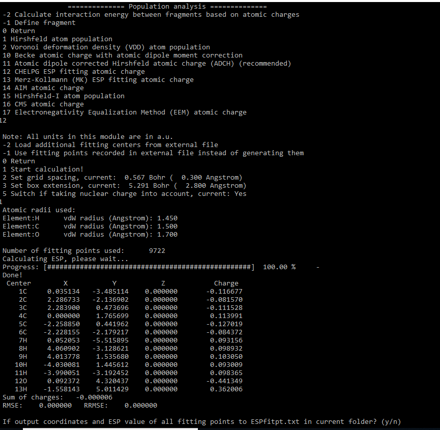Click the Element:O vdW radius value 1.700
The width and height of the screenshot is (440, 430).
pyautogui.click(x=167, y=235)
